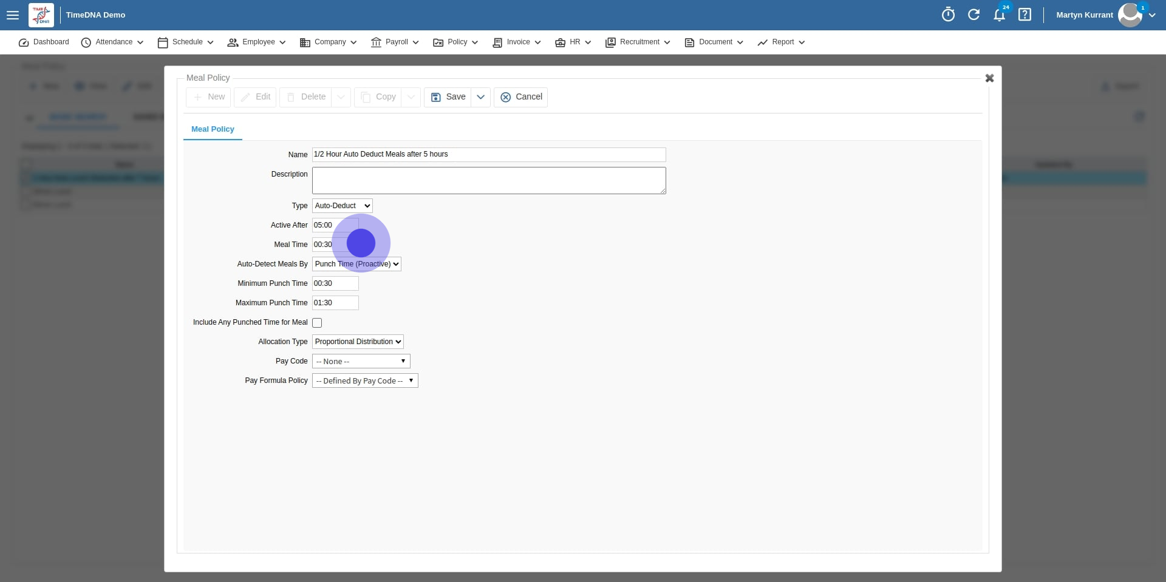This screenshot has width=1166, height=582.
Task: Open the Type Auto-Deduct dropdown
Action: pos(341,206)
